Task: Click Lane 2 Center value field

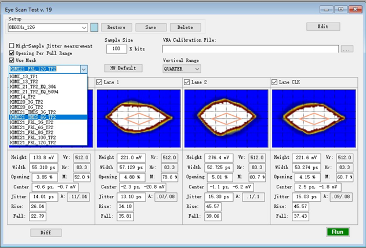Action: [230, 187]
